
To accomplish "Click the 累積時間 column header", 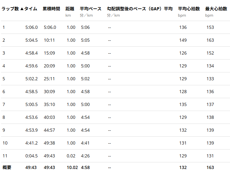I will tap(51, 9).
